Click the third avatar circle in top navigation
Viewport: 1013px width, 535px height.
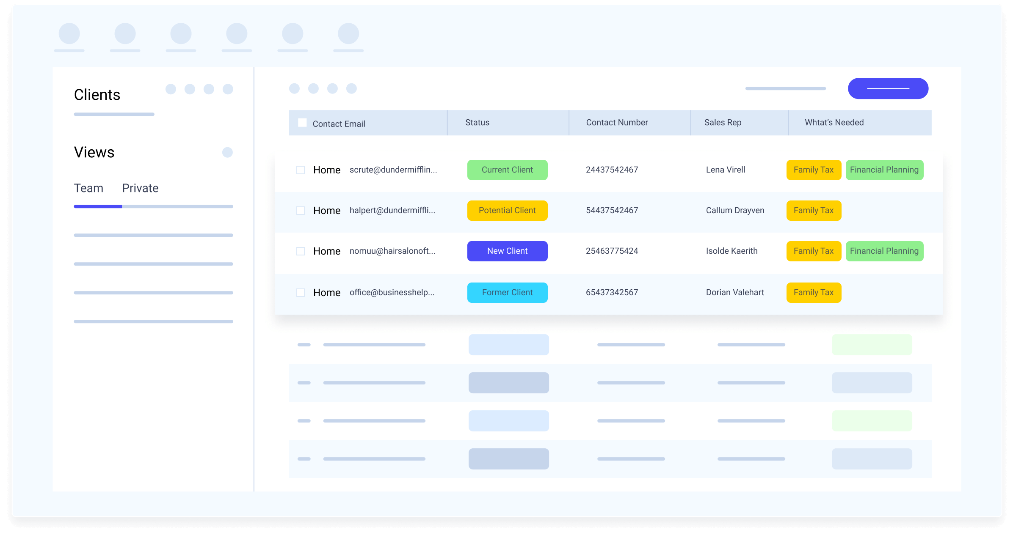coord(181,34)
